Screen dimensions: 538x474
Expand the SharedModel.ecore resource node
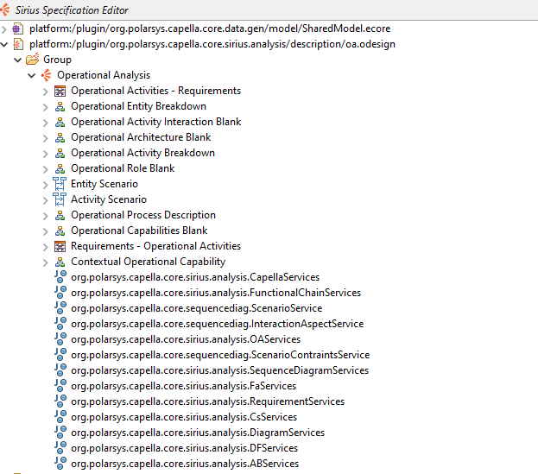[x=3, y=28]
